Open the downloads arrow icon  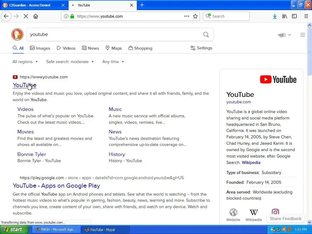coord(275,16)
